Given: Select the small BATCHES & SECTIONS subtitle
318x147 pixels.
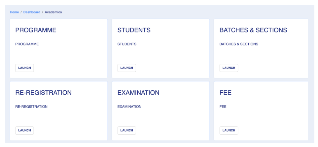Looking at the screenshot, I should coord(238,44).
